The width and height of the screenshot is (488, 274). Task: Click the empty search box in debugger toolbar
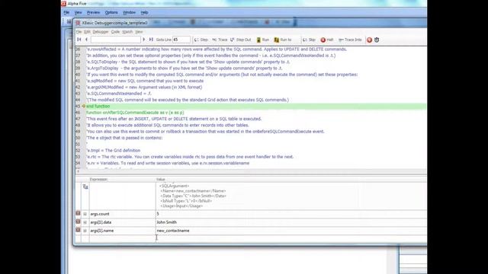point(116,40)
